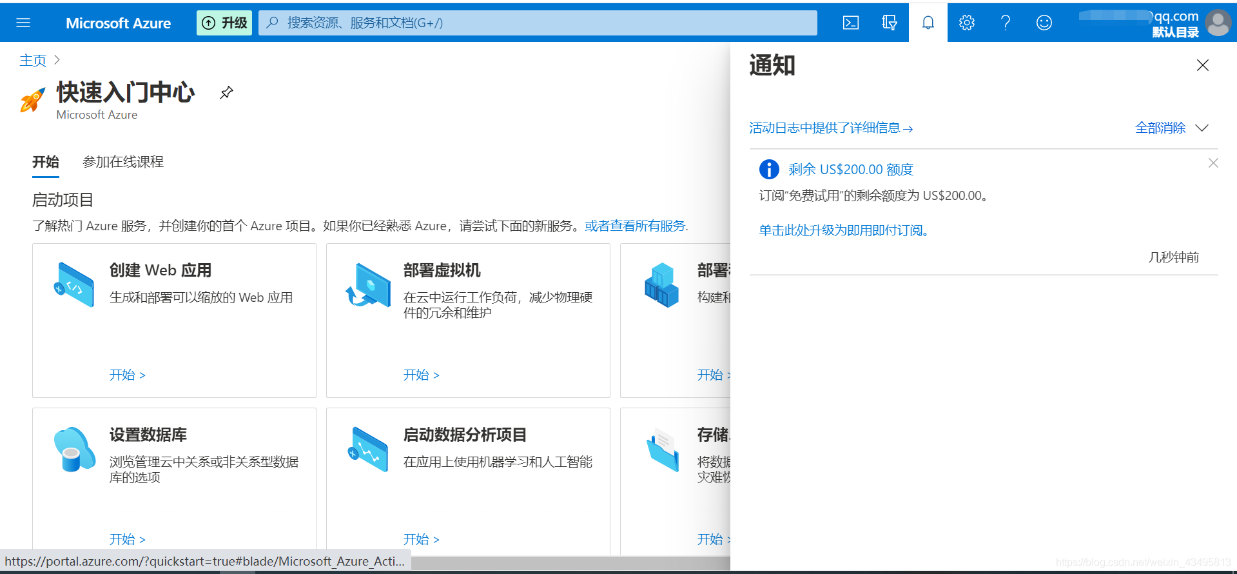Click the storage folder card icon
1237x574 pixels.
coord(663,449)
